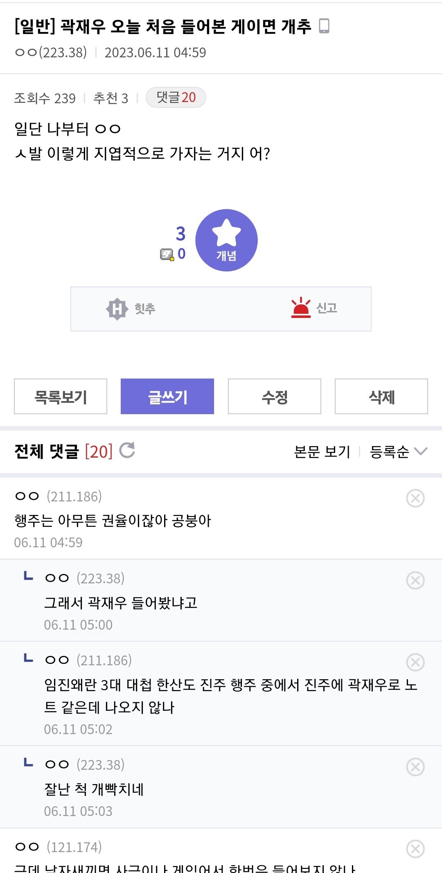Delete first comment by 211.186 using X icon
The height and width of the screenshot is (873, 442).
[x=415, y=498]
